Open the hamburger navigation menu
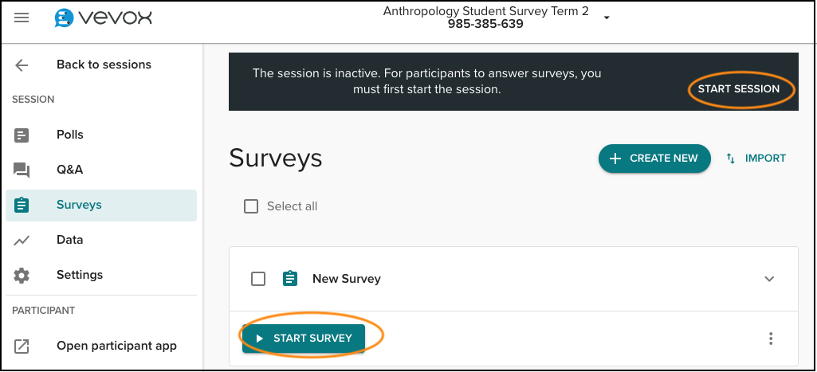The width and height of the screenshot is (817, 372). coord(22,18)
